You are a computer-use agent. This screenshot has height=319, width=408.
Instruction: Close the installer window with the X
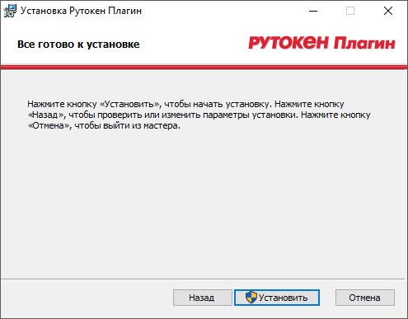click(x=388, y=11)
